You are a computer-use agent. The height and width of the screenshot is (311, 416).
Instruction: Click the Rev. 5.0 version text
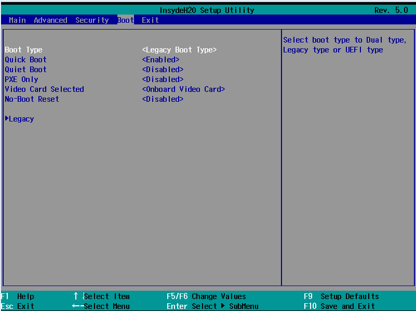[x=391, y=10]
